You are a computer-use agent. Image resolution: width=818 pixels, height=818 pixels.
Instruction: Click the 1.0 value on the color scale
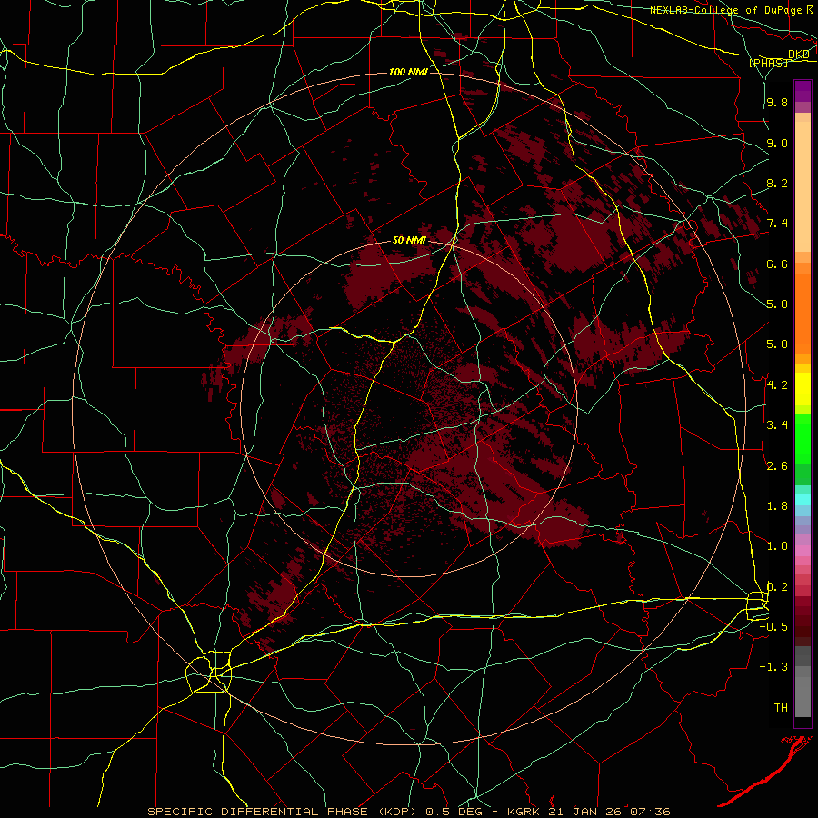pyautogui.click(x=777, y=546)
